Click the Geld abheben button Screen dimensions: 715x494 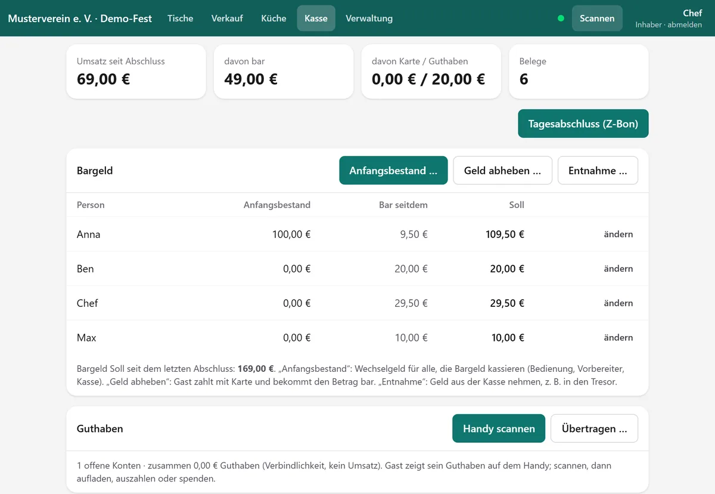[502, 170]
